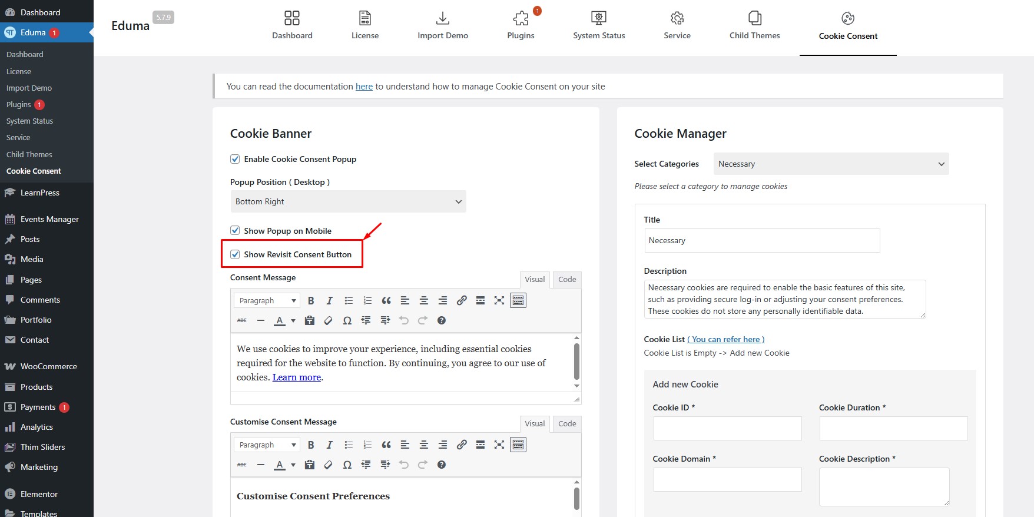Click fullscreen icon in Consent Message editor

499,301
